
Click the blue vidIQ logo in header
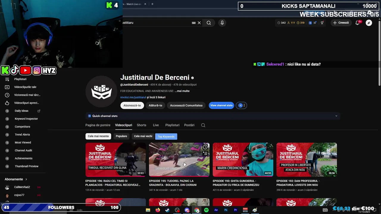pos(310,23)
